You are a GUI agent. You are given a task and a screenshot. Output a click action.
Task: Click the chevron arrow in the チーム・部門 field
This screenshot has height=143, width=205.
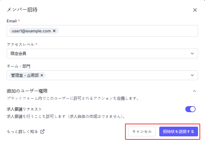pos(192,75)
